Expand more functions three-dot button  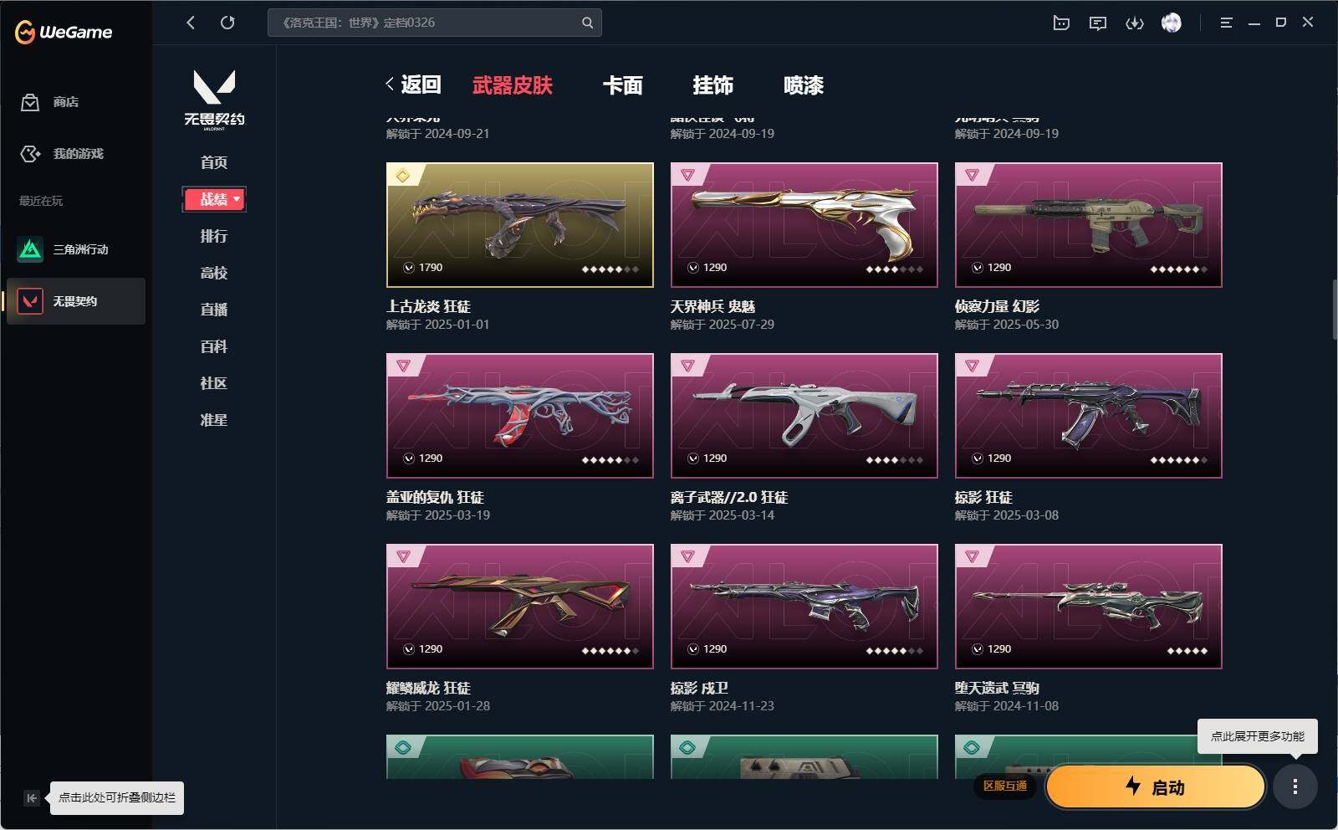[1295, 786]
